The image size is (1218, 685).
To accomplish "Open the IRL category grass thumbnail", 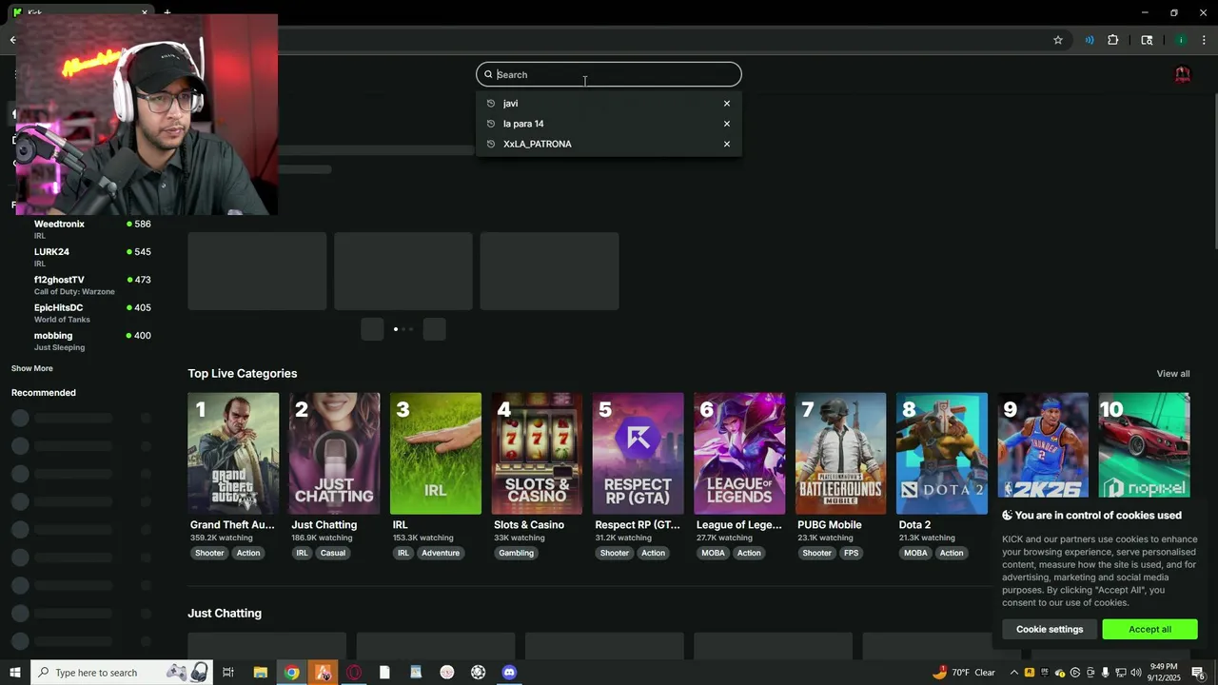I will coord(436,454).
